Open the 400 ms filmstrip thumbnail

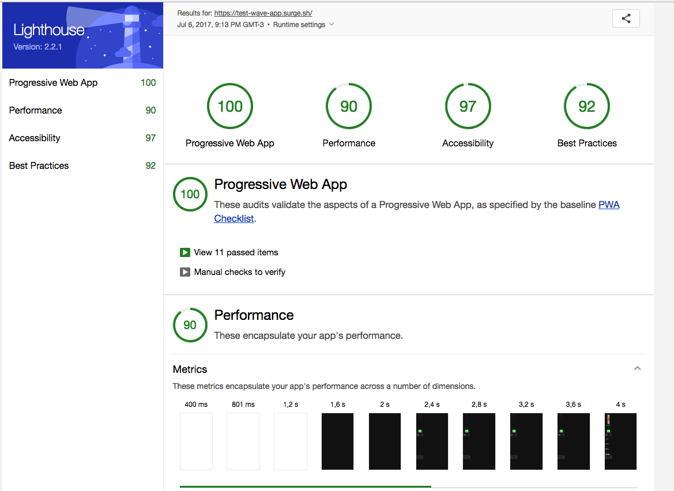pos(196,441)
